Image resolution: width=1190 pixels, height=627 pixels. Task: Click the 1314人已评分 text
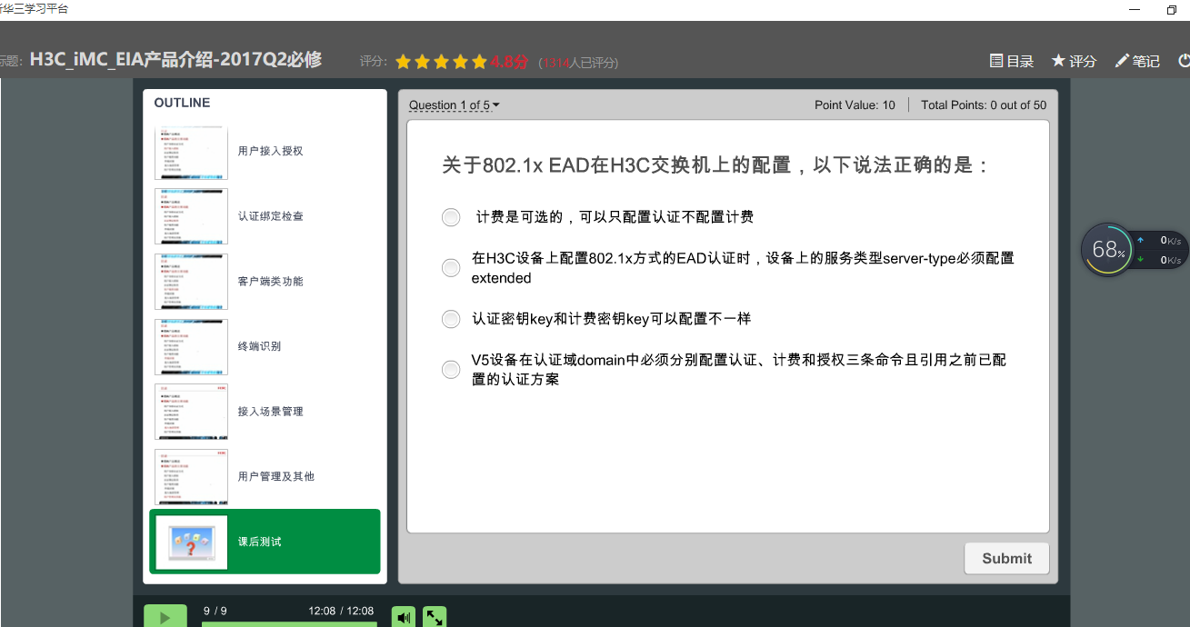click(579, 63)
